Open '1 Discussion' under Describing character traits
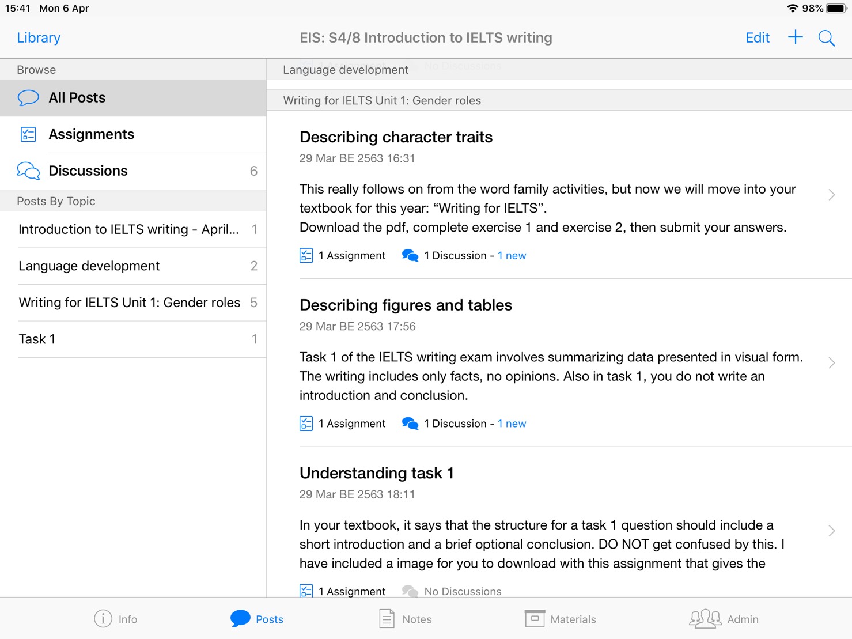The width and height of the screenshot is (852, 639). (456, 255)
